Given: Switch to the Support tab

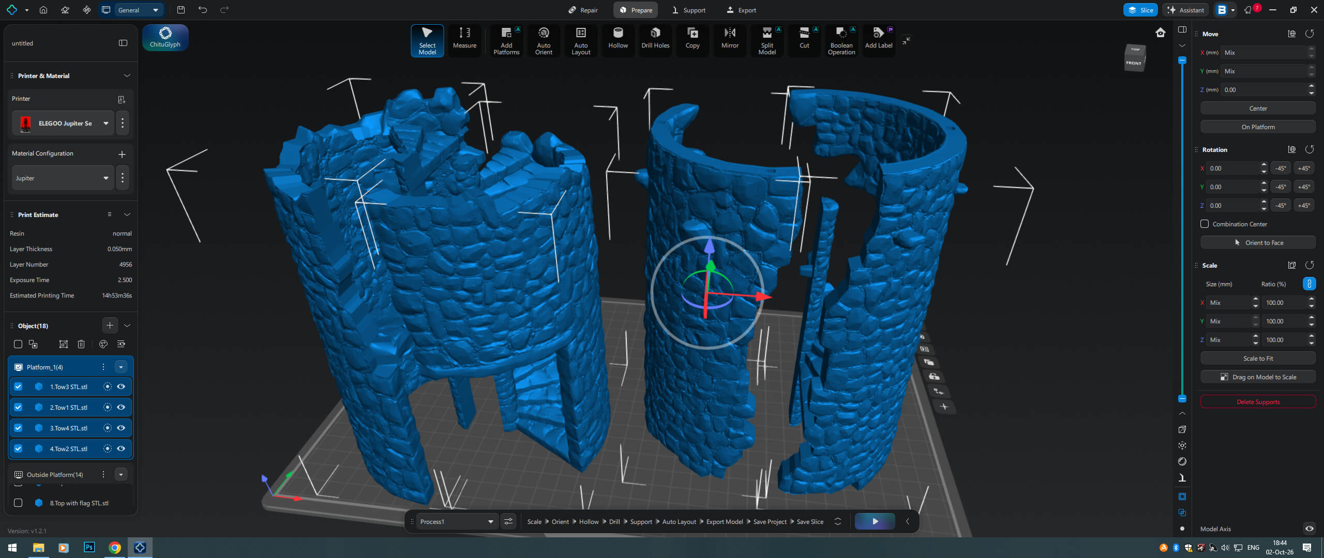Looking at the screenshot, I should [x=688, y=10].
